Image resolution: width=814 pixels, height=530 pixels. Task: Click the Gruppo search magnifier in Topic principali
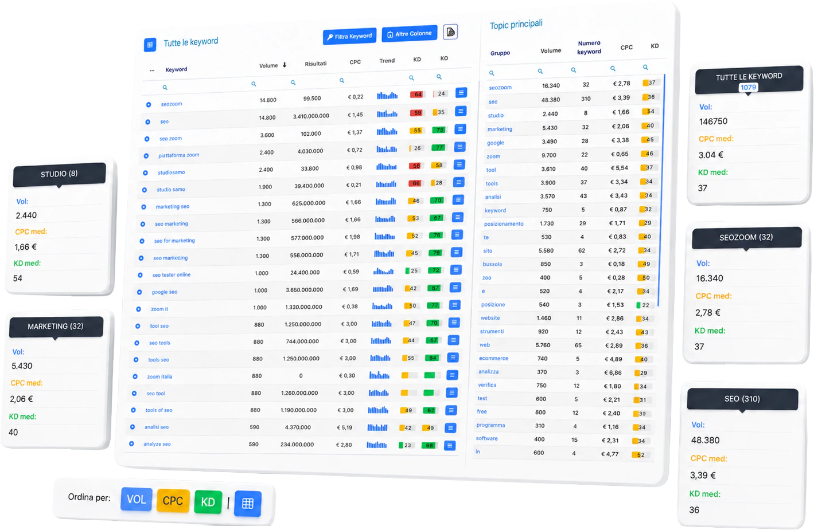click(492, 73)
